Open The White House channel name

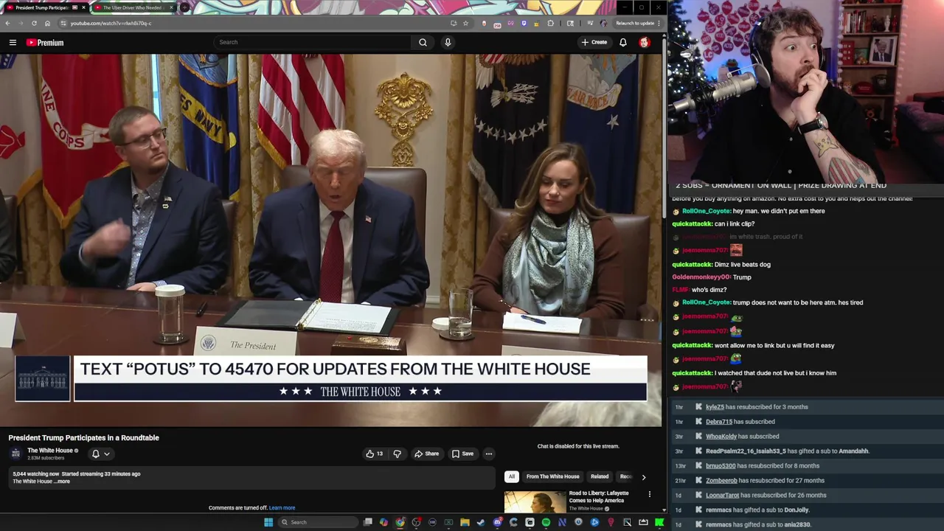point(50,451)
